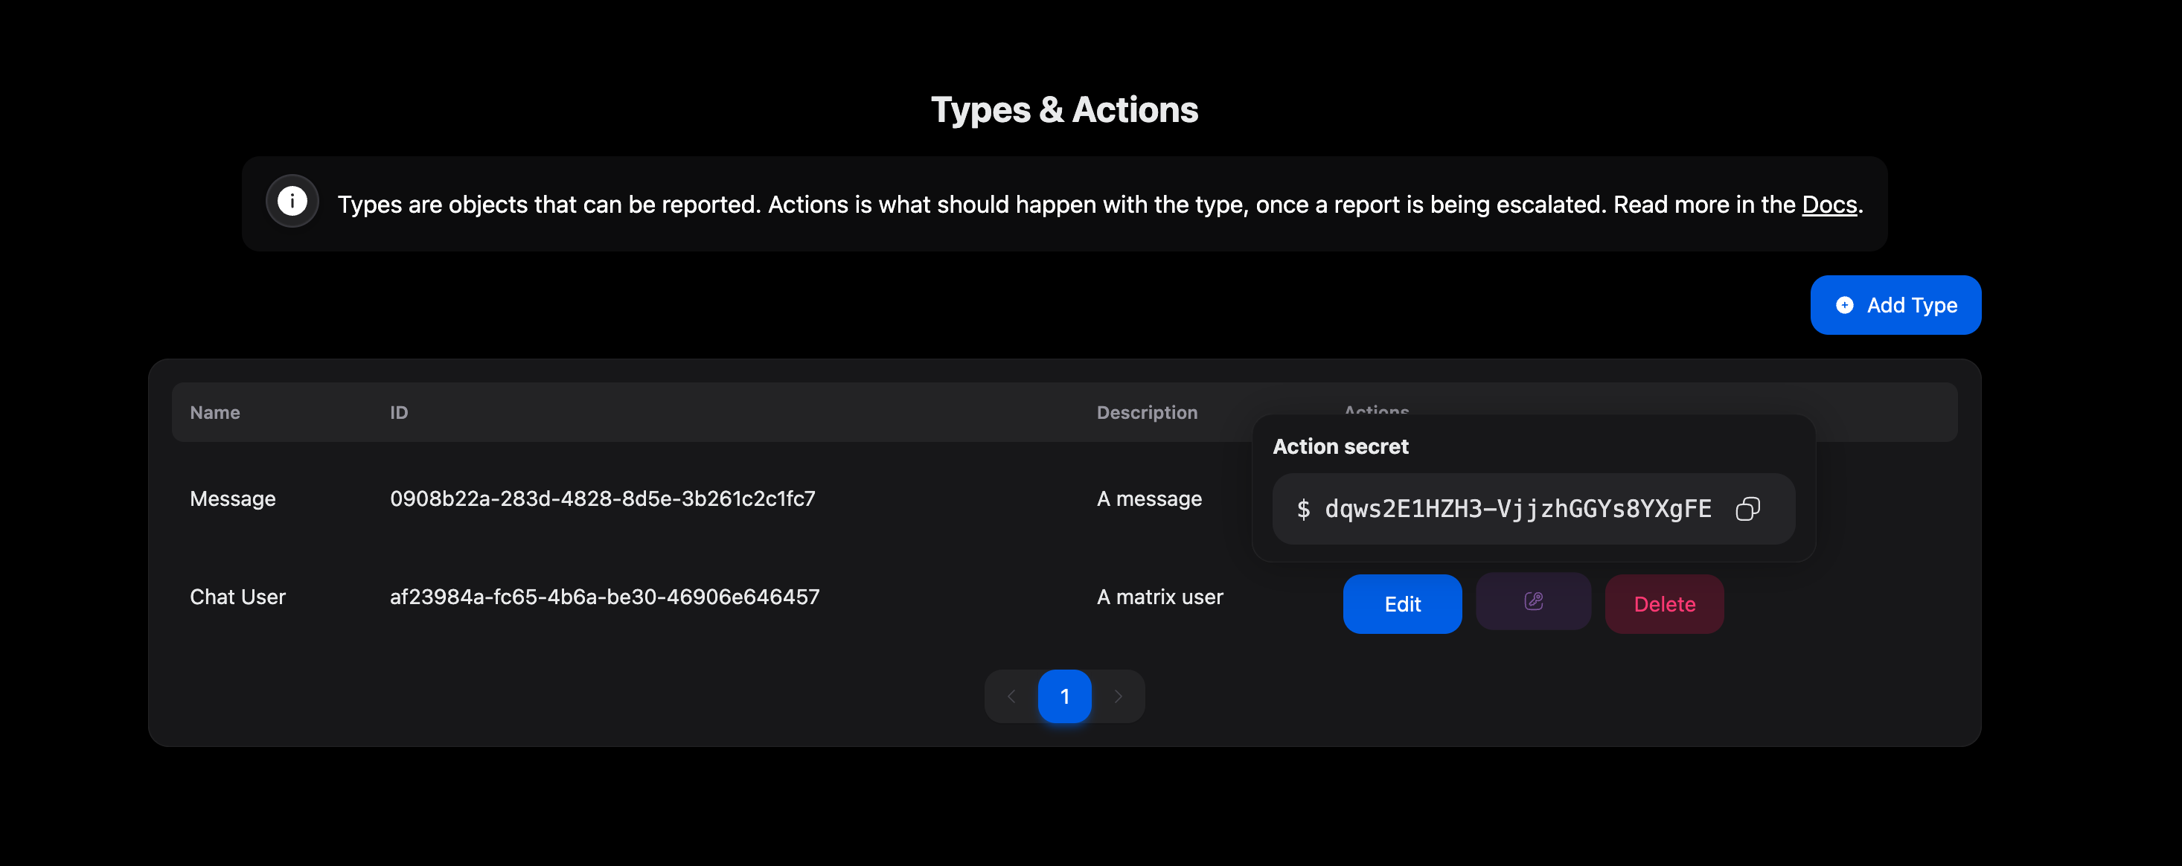
Task: Select the Message row ID value
Action: [601, 498]
